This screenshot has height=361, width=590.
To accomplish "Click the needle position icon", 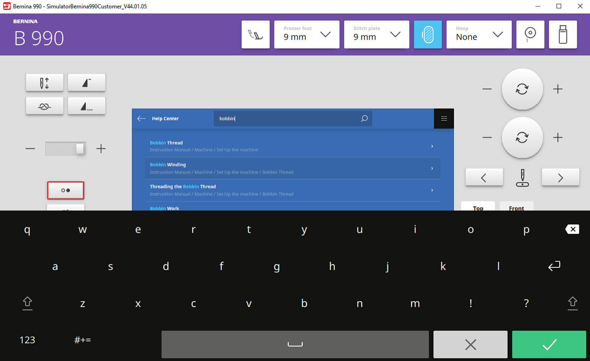I will click(x=522, y=178).
